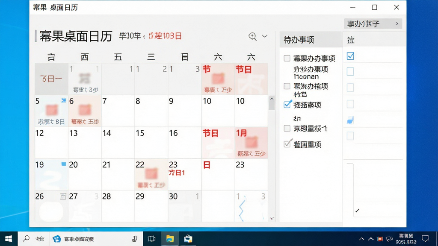438x246 pixels.
Task: Open the Windows Start menu
Action: (x=9, y=239)
